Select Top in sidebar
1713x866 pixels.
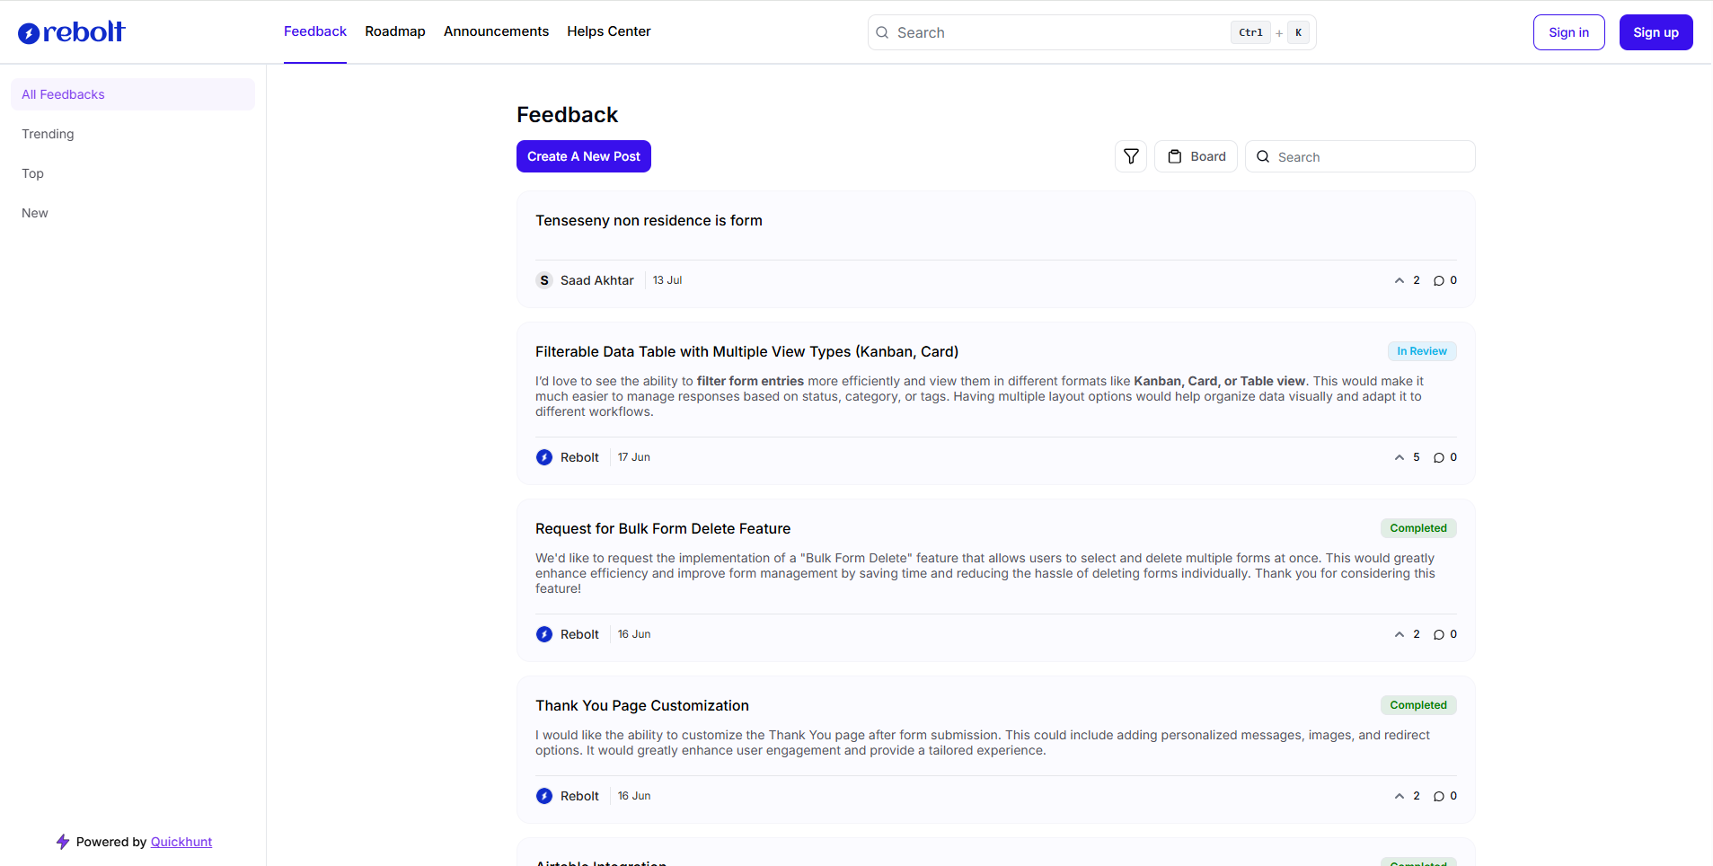(x=133, y=173)
